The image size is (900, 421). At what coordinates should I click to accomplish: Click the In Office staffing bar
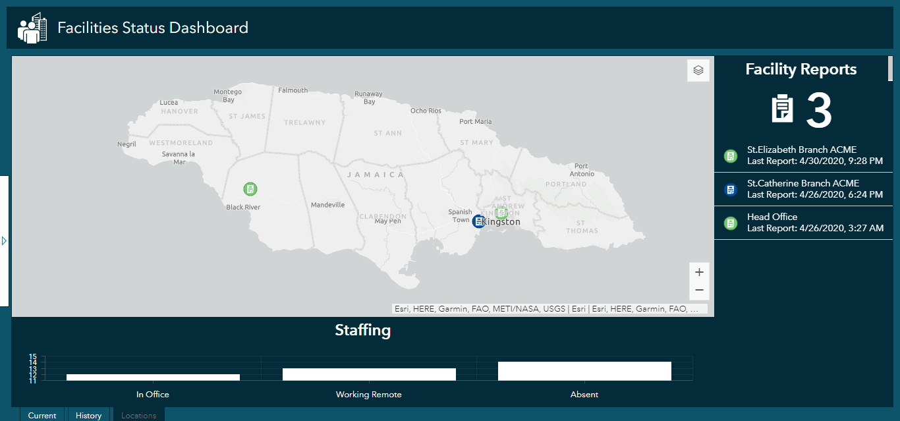pos(153,377)
